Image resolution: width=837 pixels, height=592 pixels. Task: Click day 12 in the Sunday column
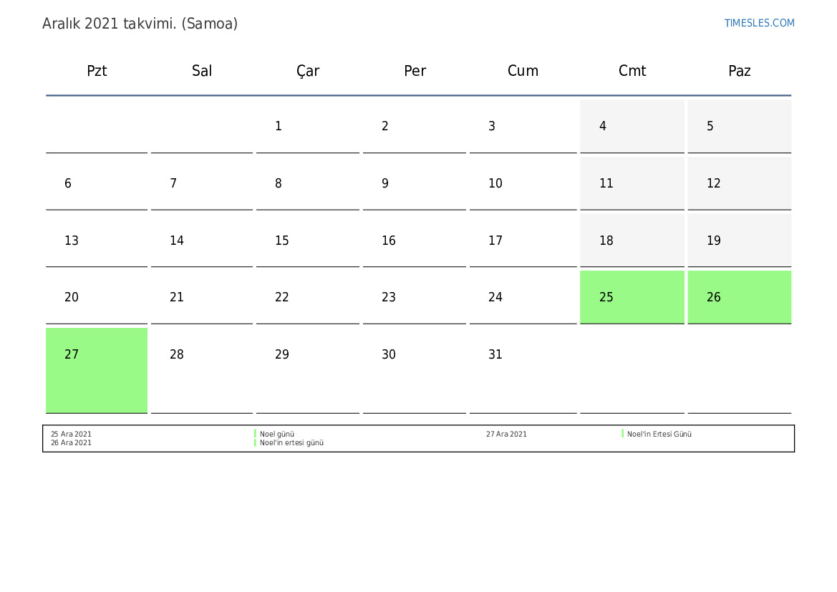(x=714, y=183)
